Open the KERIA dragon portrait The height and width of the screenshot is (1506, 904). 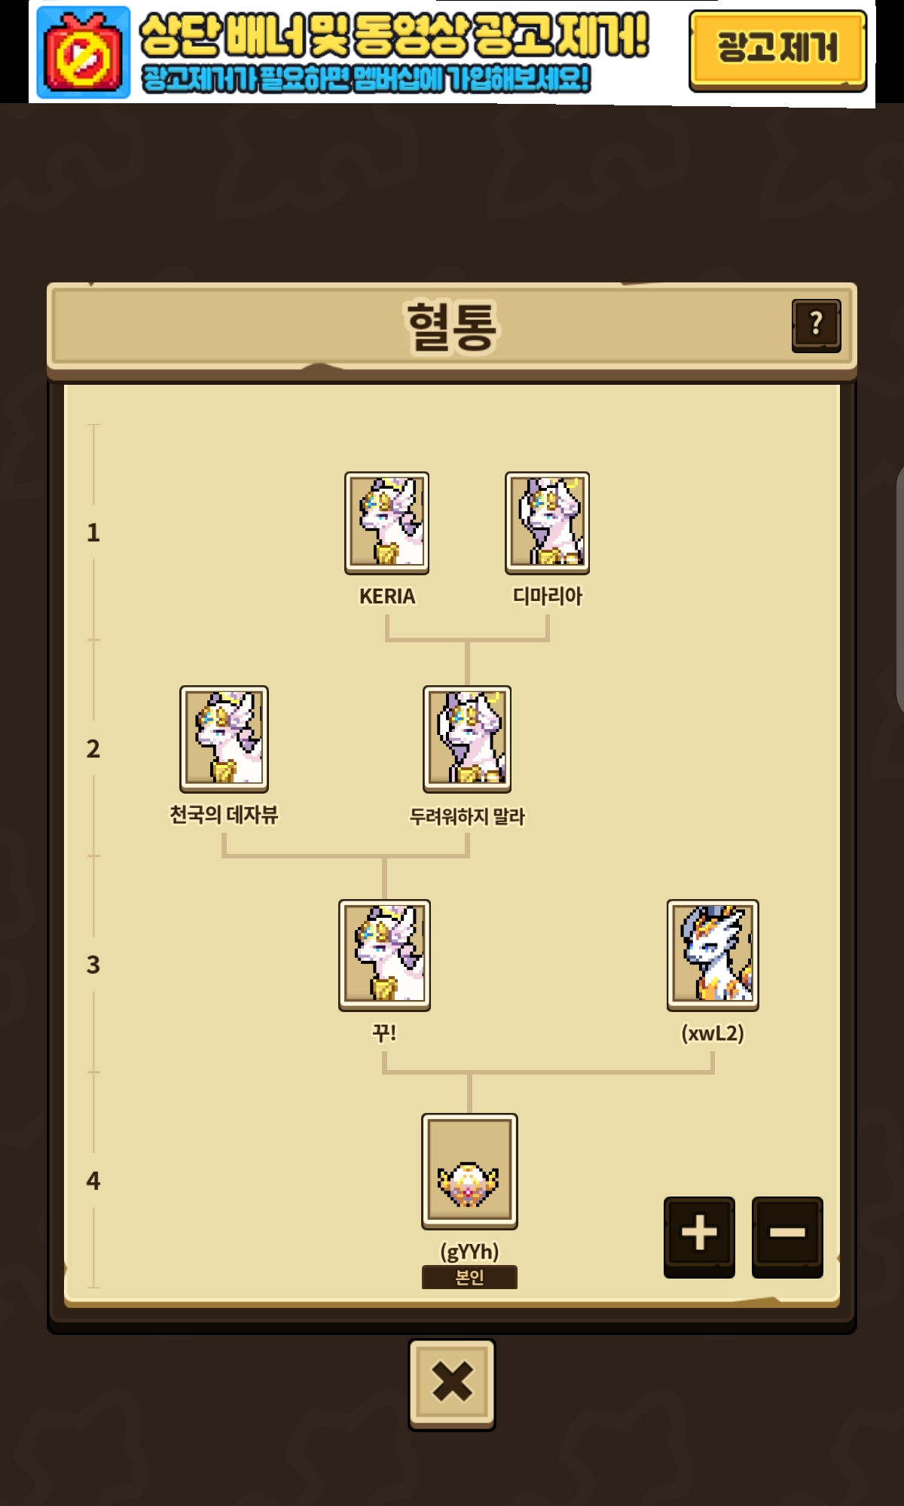(386, 523)
